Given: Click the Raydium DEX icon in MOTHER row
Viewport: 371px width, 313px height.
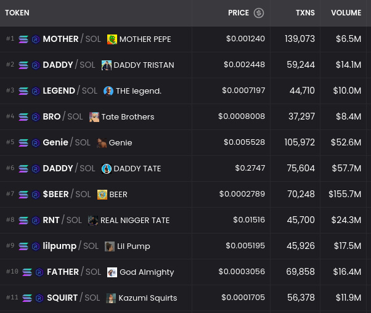Looking at the screenshot, I should coord(36,39).
